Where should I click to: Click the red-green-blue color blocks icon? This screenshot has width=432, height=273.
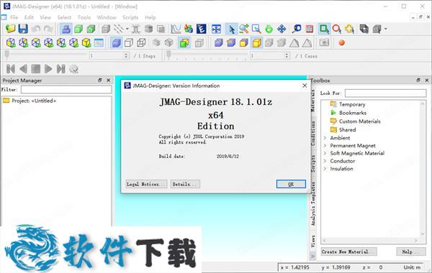189,29
